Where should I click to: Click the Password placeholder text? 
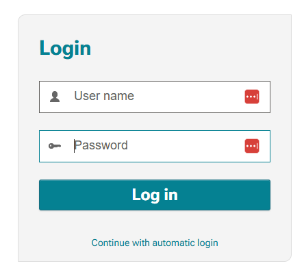click(x=101, y=145)
